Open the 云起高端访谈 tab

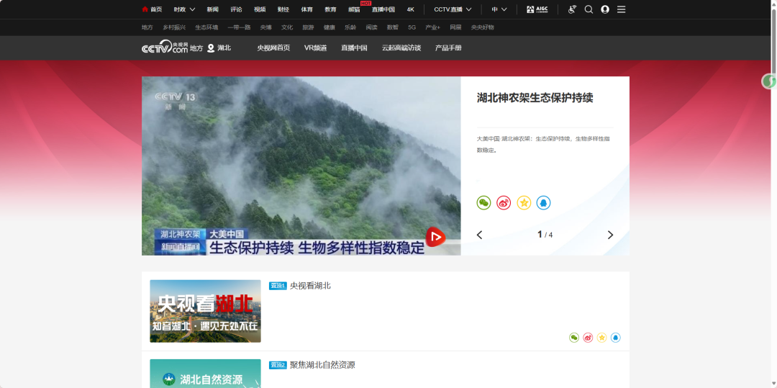pos(401,48)
